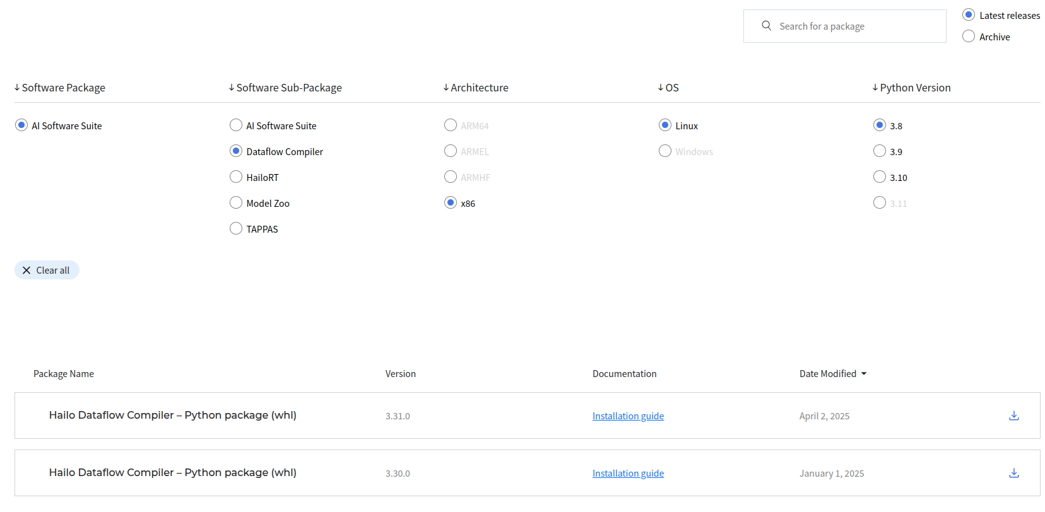Image resolution: width=1045 pixels, height=512 pixels.
Task: Click the 3.31.0 Hailo Dataflow Compiler package name
Action: click(173, 415)
